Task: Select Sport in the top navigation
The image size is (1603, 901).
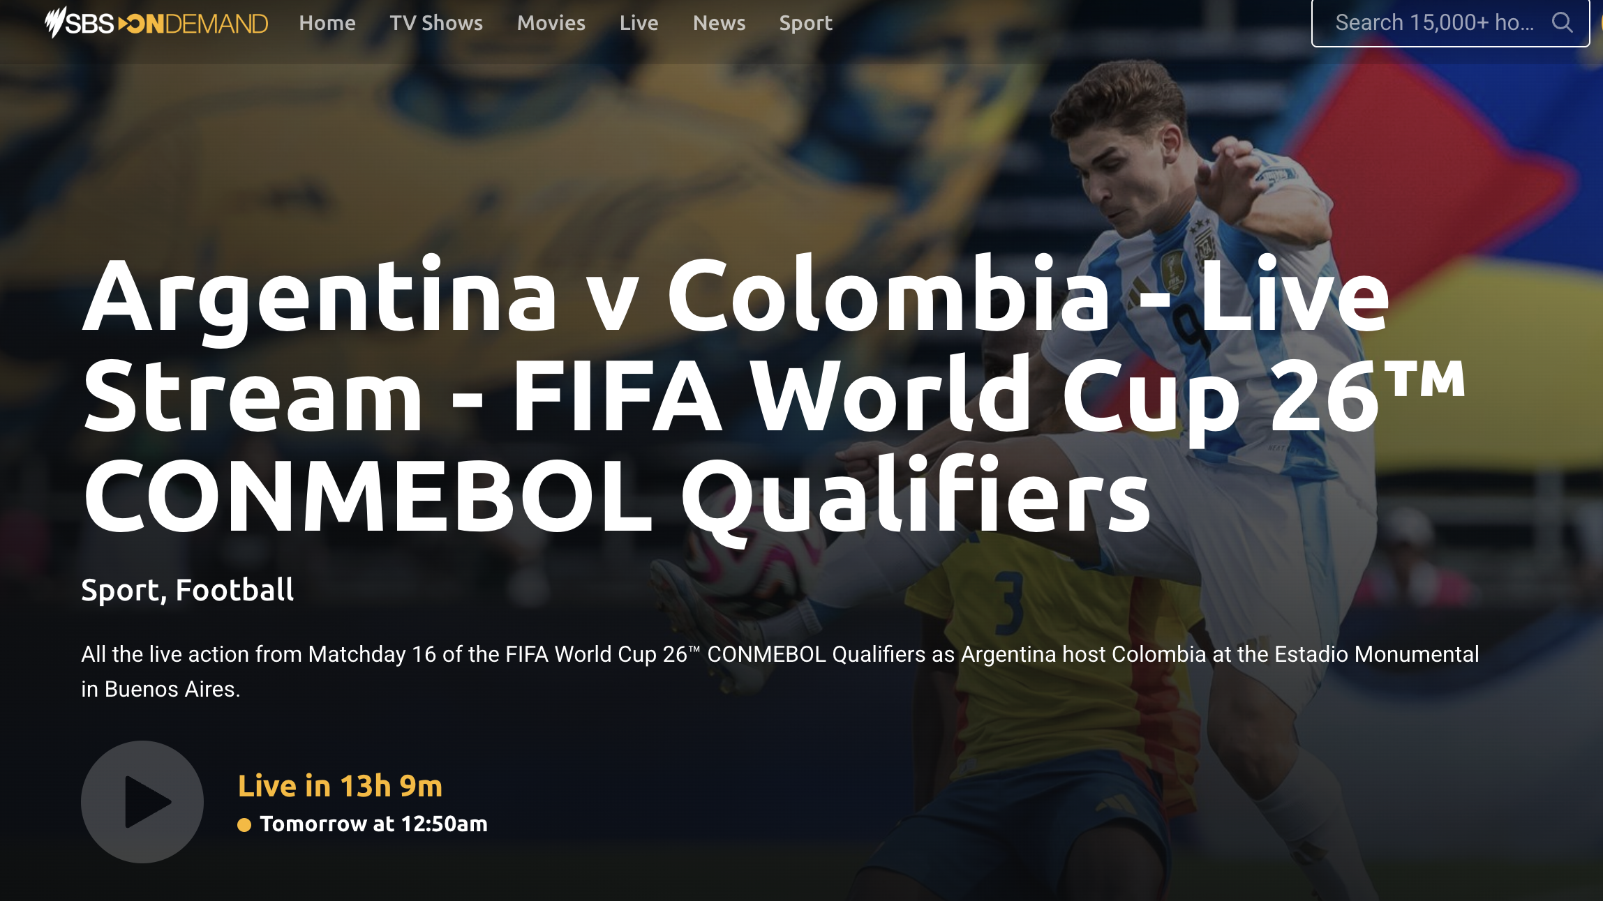Action: coord(806,23)
